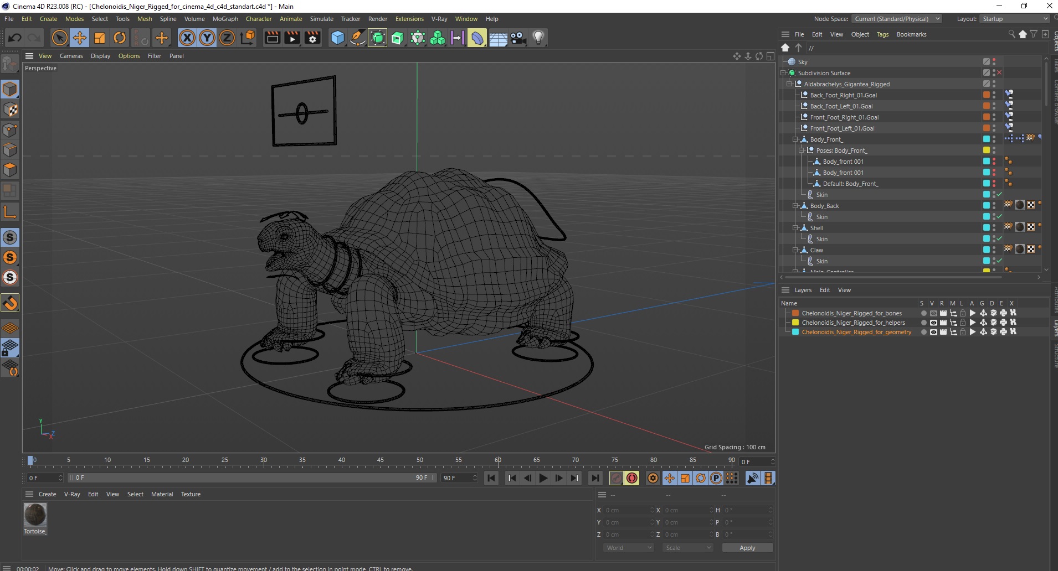Select the Tortoise_ material thumbnail
Screen dimensions: 1058x571
35,515
